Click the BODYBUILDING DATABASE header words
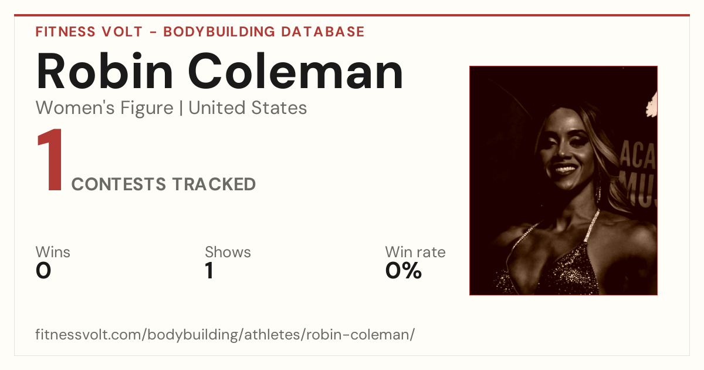Image resolution: width=704 pixels, height=370 pixels. 264,32
